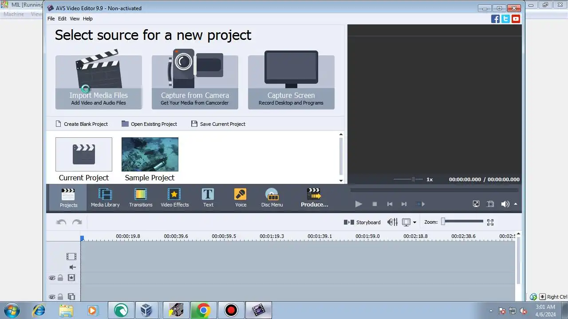The width and height of the screenshot is (568, 319).
Task: Open Internet Explorer from taskbar
Action: 39,310
